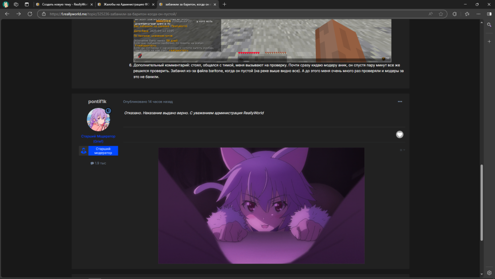The image size is (495, 279).
Task: Open the browser extensions icon
Action: (x=454, y=14)
